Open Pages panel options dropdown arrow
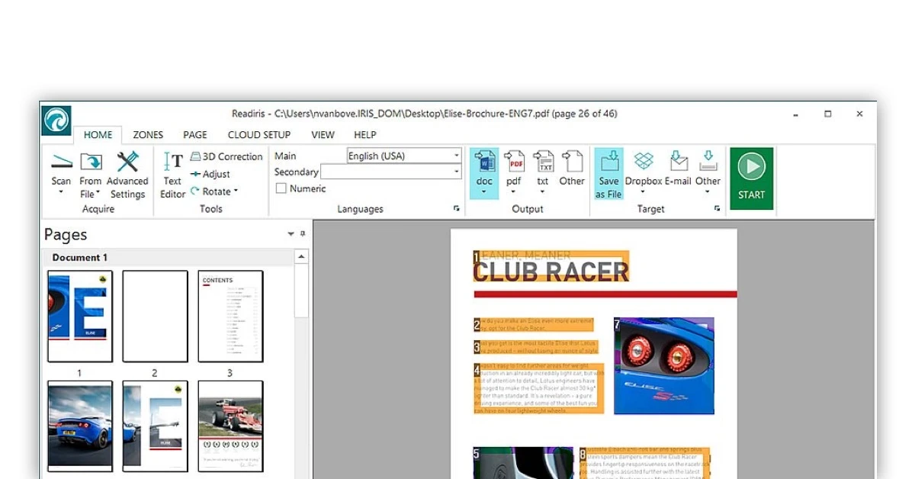The image size is (915, 479). tap(291, 234)
